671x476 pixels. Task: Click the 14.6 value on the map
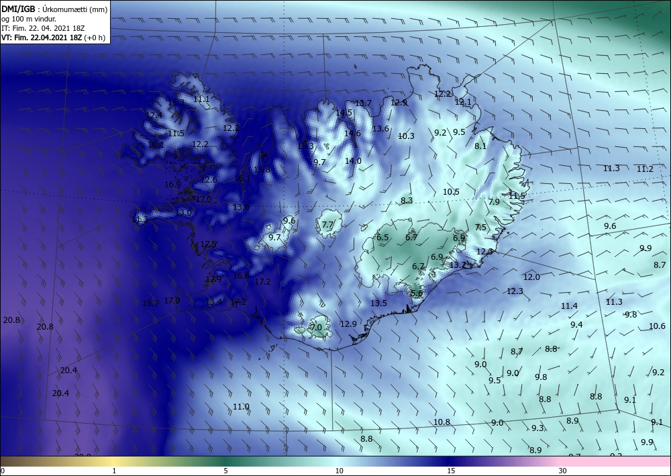353,133
